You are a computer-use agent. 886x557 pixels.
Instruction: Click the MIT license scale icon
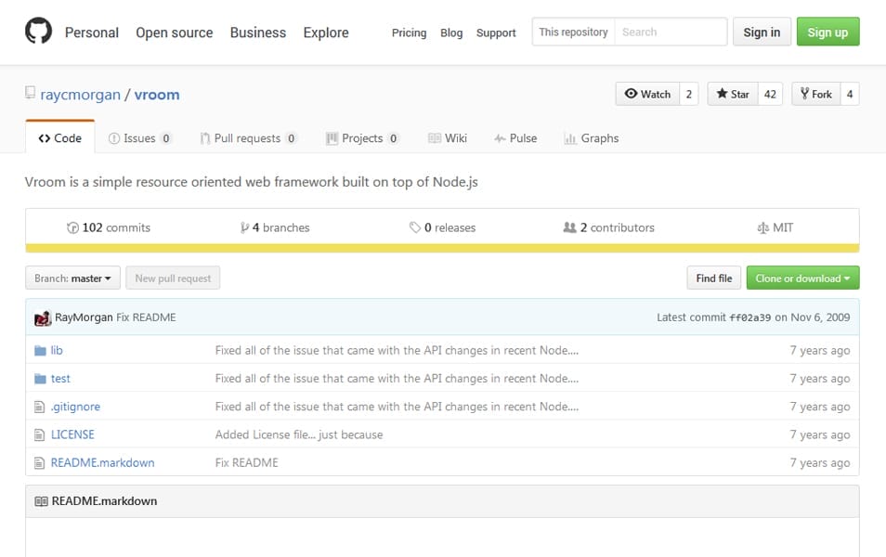click(763, 227)
